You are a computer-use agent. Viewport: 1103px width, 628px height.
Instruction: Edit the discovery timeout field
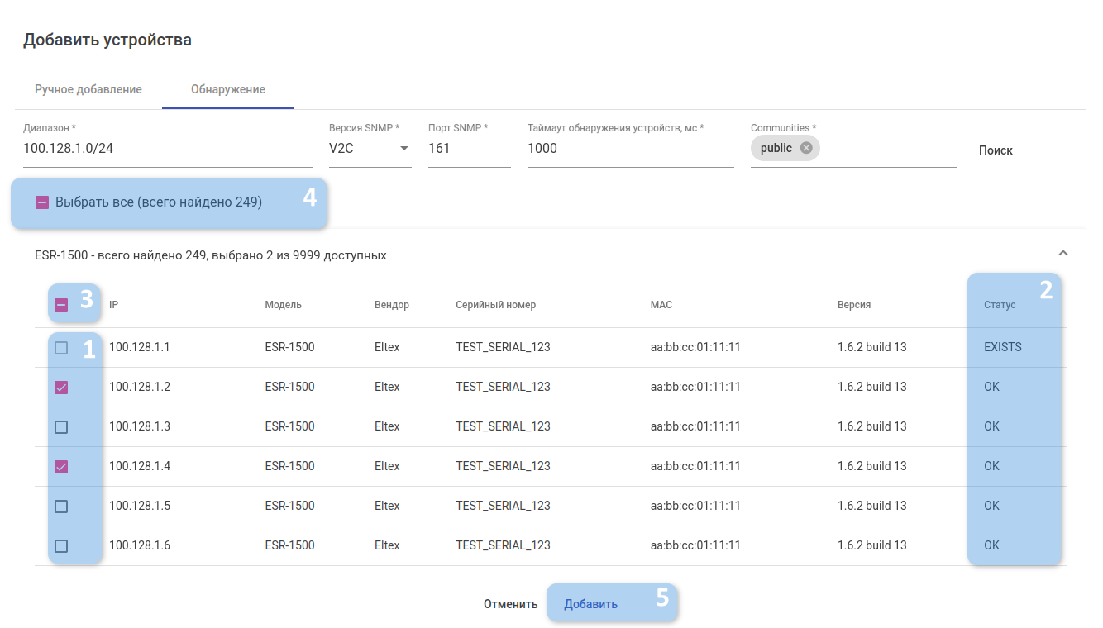pyautogui.click(x=629, y=149)
